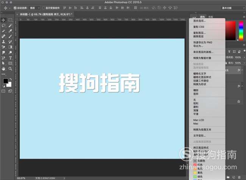
Task: Click the lock icon on background layer
Action: pyautogui.click(x=239, y=102)
